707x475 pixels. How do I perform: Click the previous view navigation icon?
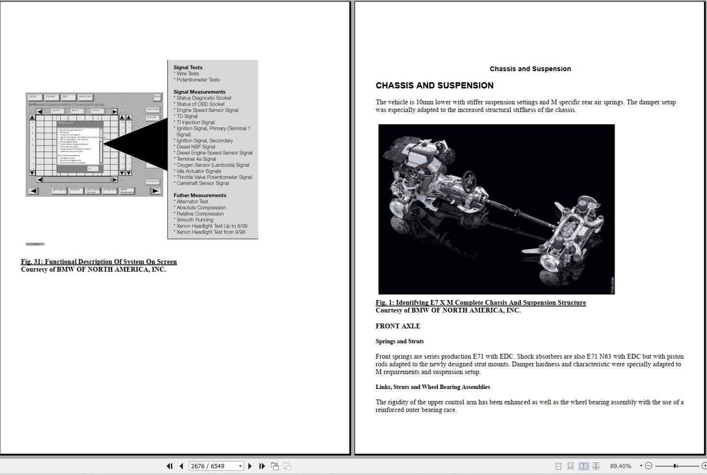point(275,466)
